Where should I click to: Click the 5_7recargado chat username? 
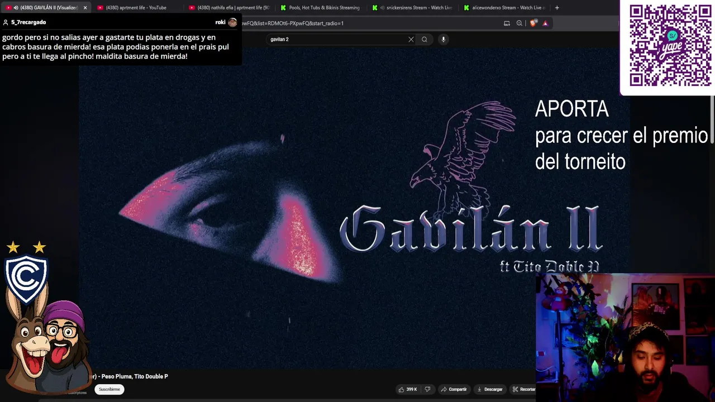(28, 22)
